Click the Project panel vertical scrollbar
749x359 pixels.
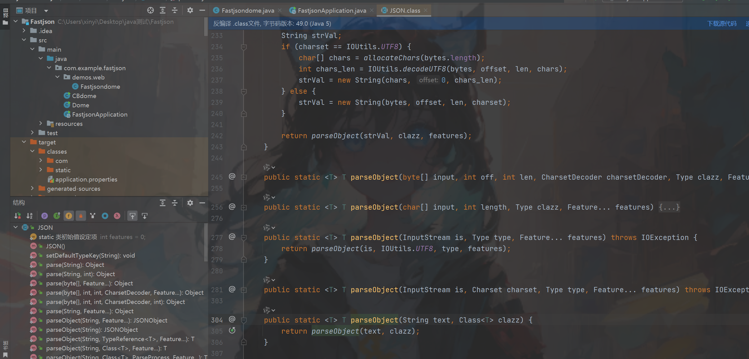click(206, 27)
